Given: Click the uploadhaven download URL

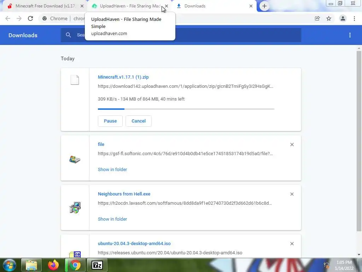Looking at the screenshot, I should (x=185, y=86).
